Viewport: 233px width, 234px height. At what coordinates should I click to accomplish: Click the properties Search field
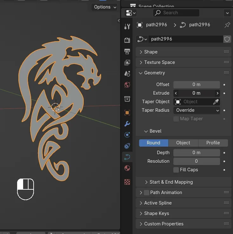click(176, 13)
